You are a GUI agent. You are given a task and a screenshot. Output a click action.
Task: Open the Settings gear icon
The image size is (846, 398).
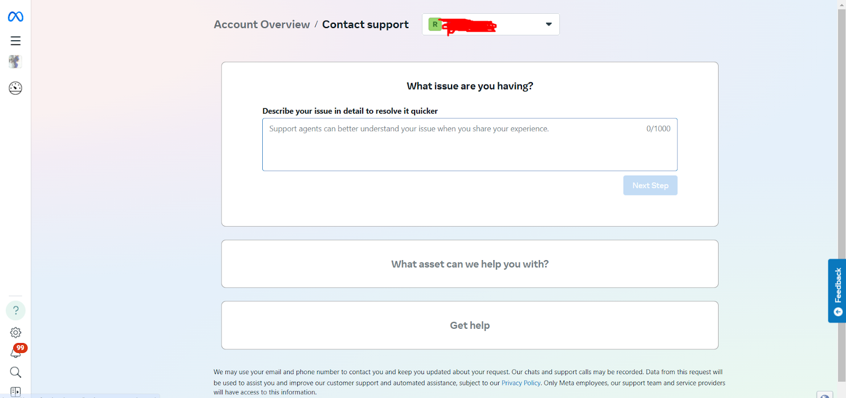pyautogui.click(x=16, y=332)
